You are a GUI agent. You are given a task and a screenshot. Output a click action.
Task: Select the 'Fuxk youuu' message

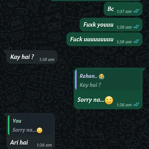coord(111,24)
